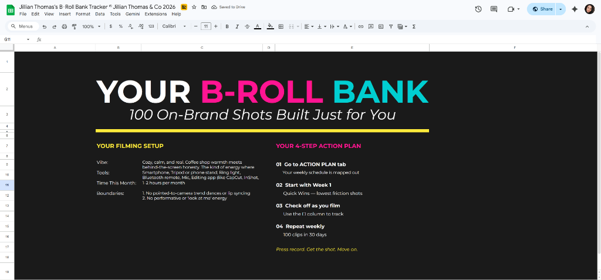The height and width of the screenshot is (280, 601).
Task: Open the comments panel icon
Action: (x=494, y=9)
